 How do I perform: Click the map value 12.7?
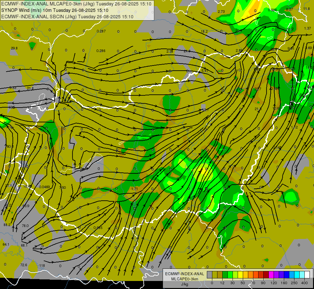[x=206, y=110]
